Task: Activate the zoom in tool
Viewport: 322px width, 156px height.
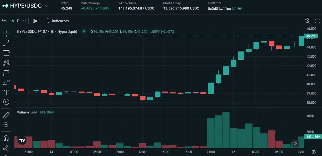Action: (x=6, y=125)
